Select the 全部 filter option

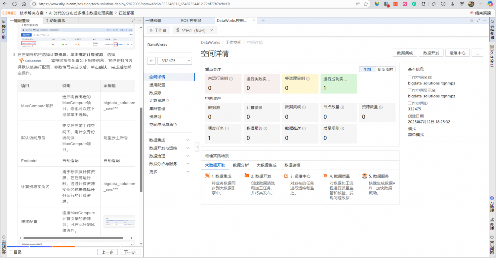click(367, 69)
